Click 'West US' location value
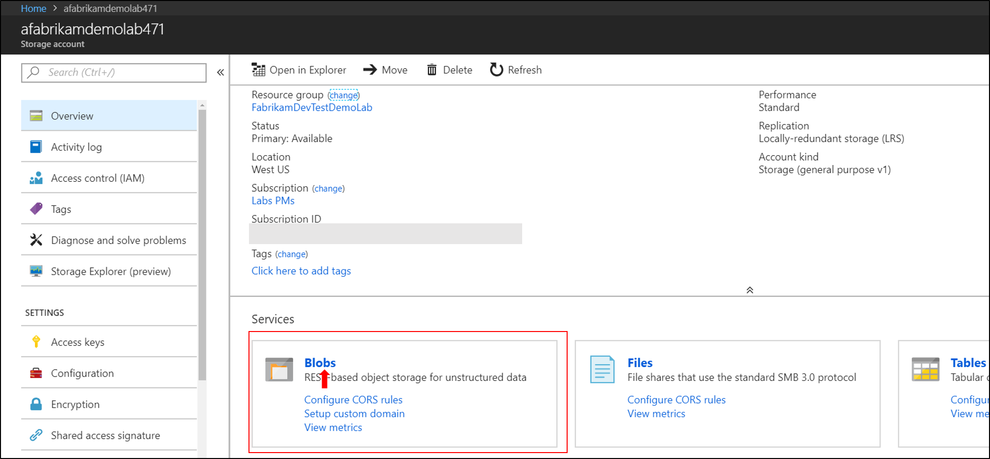This screenshot has width=990, height=459. point(270,169)
